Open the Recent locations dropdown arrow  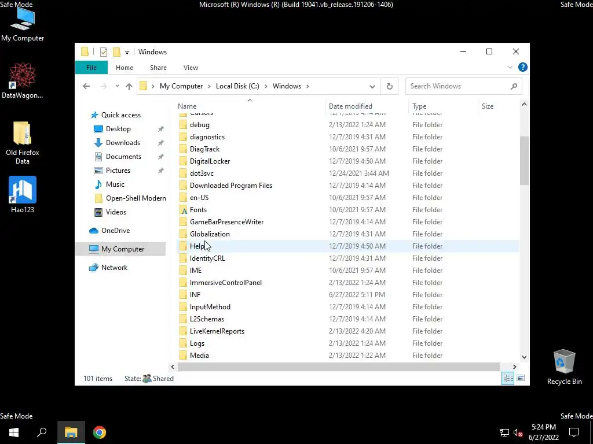pos(117,86)
